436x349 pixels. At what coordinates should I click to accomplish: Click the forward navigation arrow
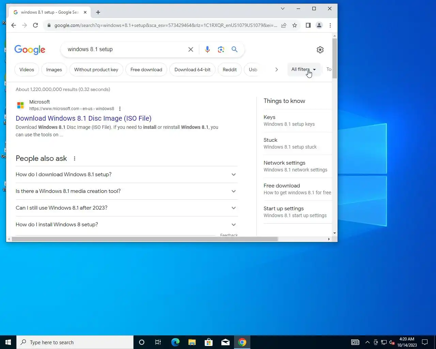point(25,25)
